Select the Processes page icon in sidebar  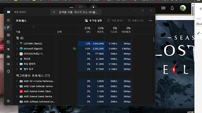(x=8, y=28)
